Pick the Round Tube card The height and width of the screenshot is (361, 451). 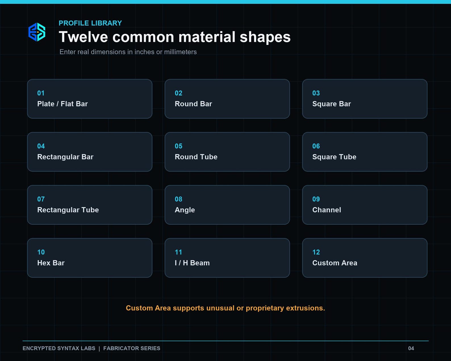tap(227, 152)
